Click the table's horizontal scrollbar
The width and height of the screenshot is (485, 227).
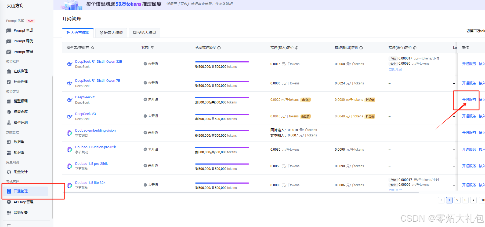pyautogui.click(x=241, y=192)
